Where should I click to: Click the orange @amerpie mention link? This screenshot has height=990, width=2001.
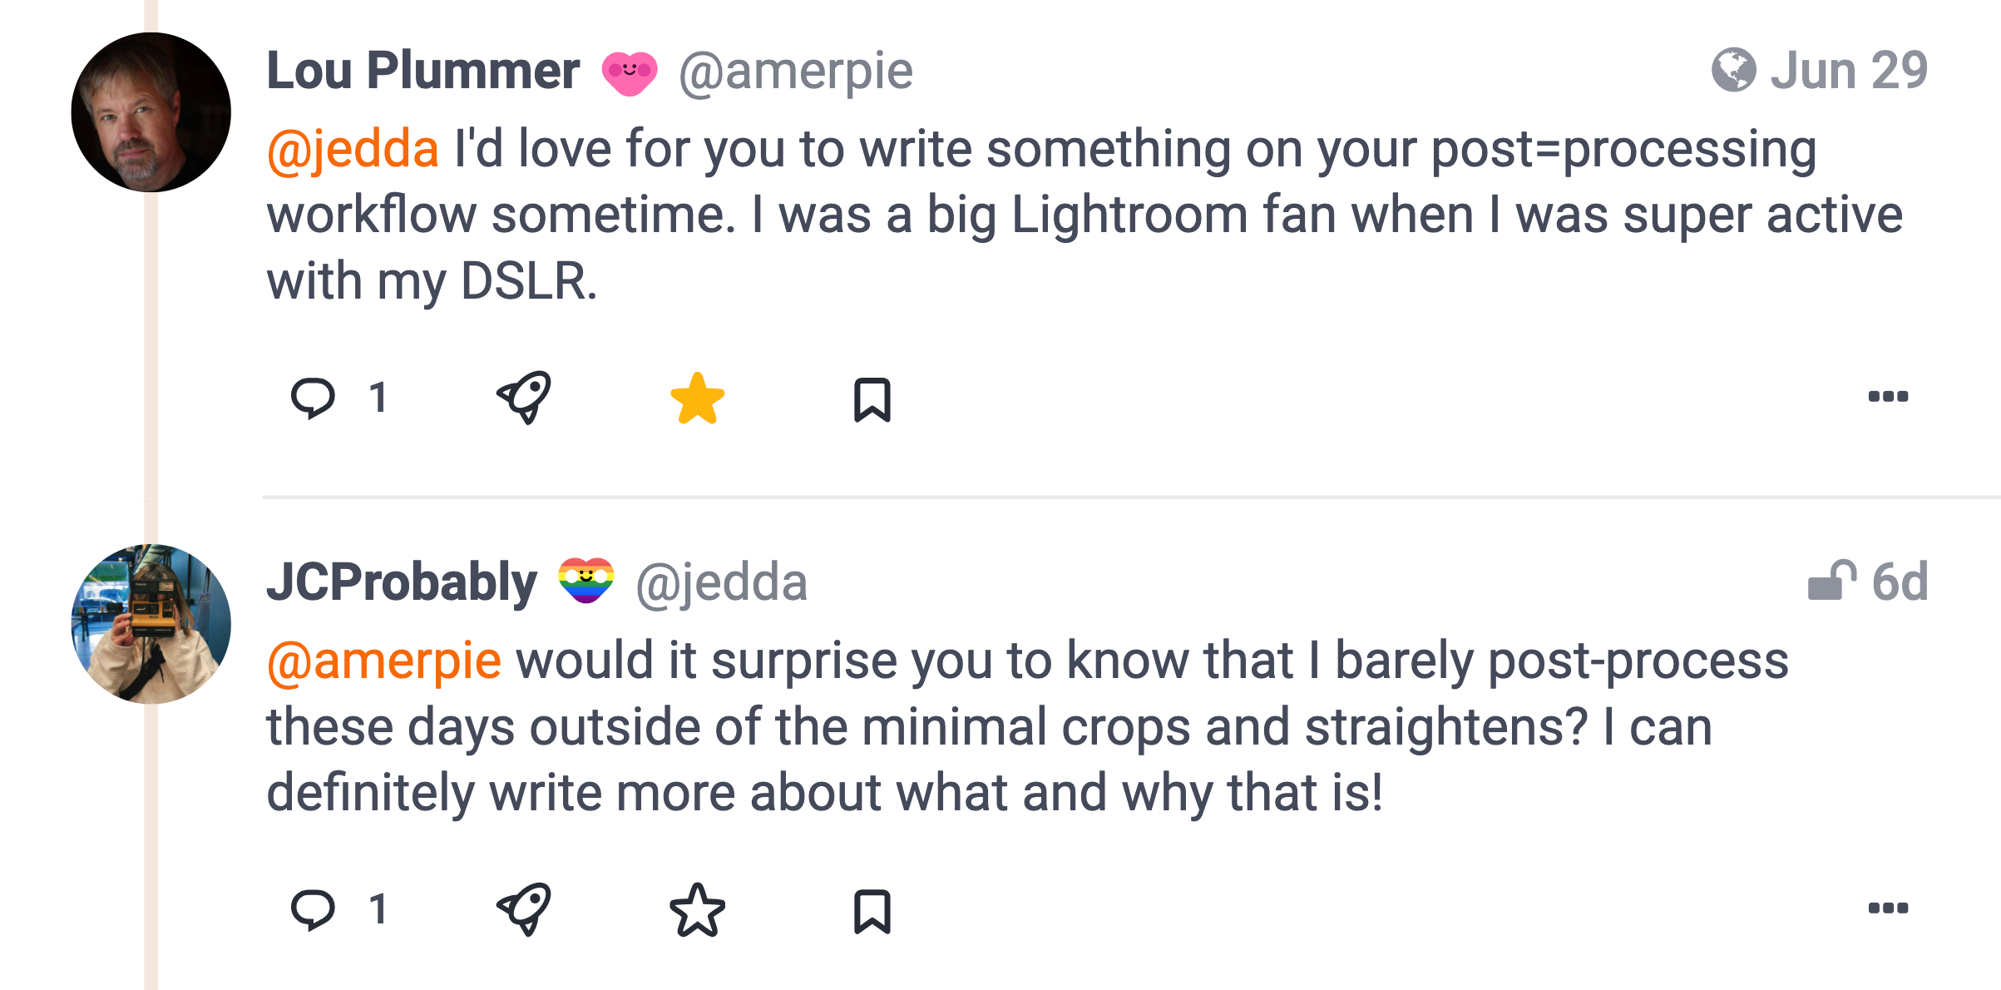pos(383,661)
